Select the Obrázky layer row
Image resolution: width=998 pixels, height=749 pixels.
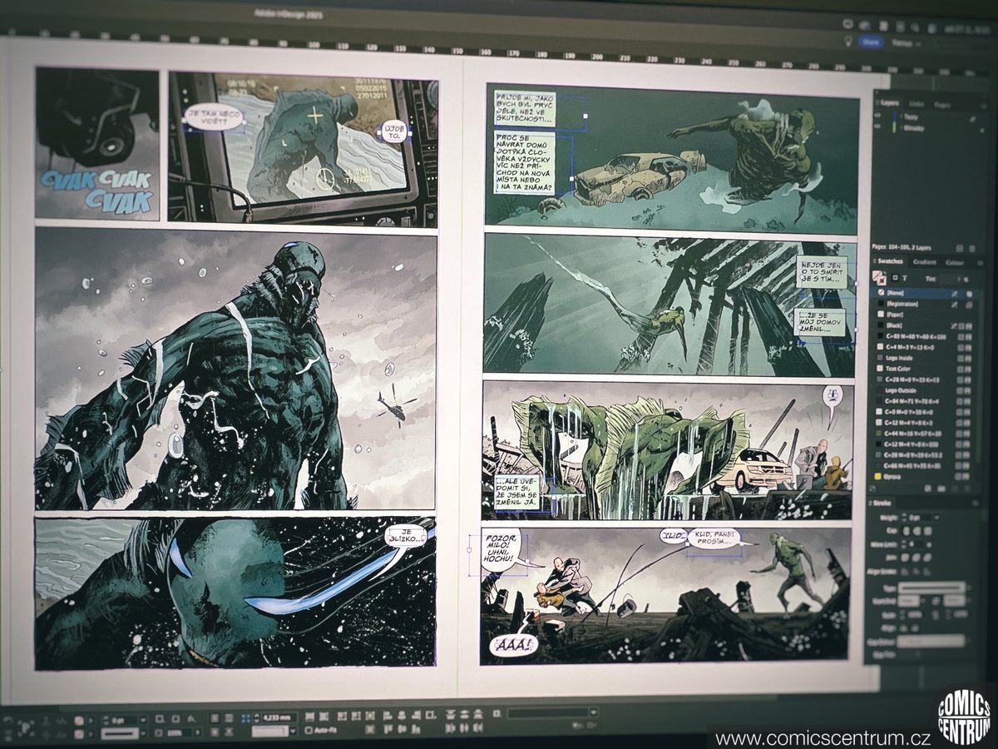click(927, 128)
